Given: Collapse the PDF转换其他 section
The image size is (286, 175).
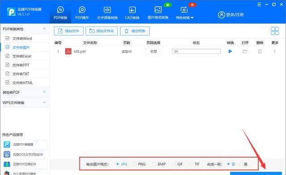Looking at the screenshot, I should click(44, 29).
